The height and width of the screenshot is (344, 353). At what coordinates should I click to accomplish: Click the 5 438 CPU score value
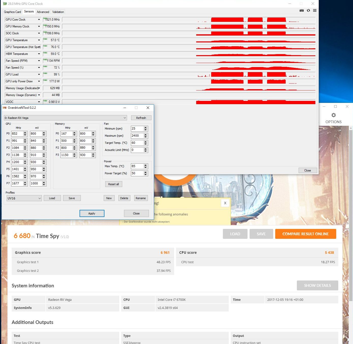[329, 253]
